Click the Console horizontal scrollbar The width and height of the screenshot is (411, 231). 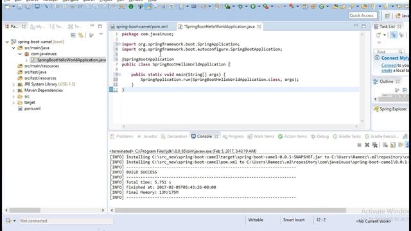tap(230, 210)
